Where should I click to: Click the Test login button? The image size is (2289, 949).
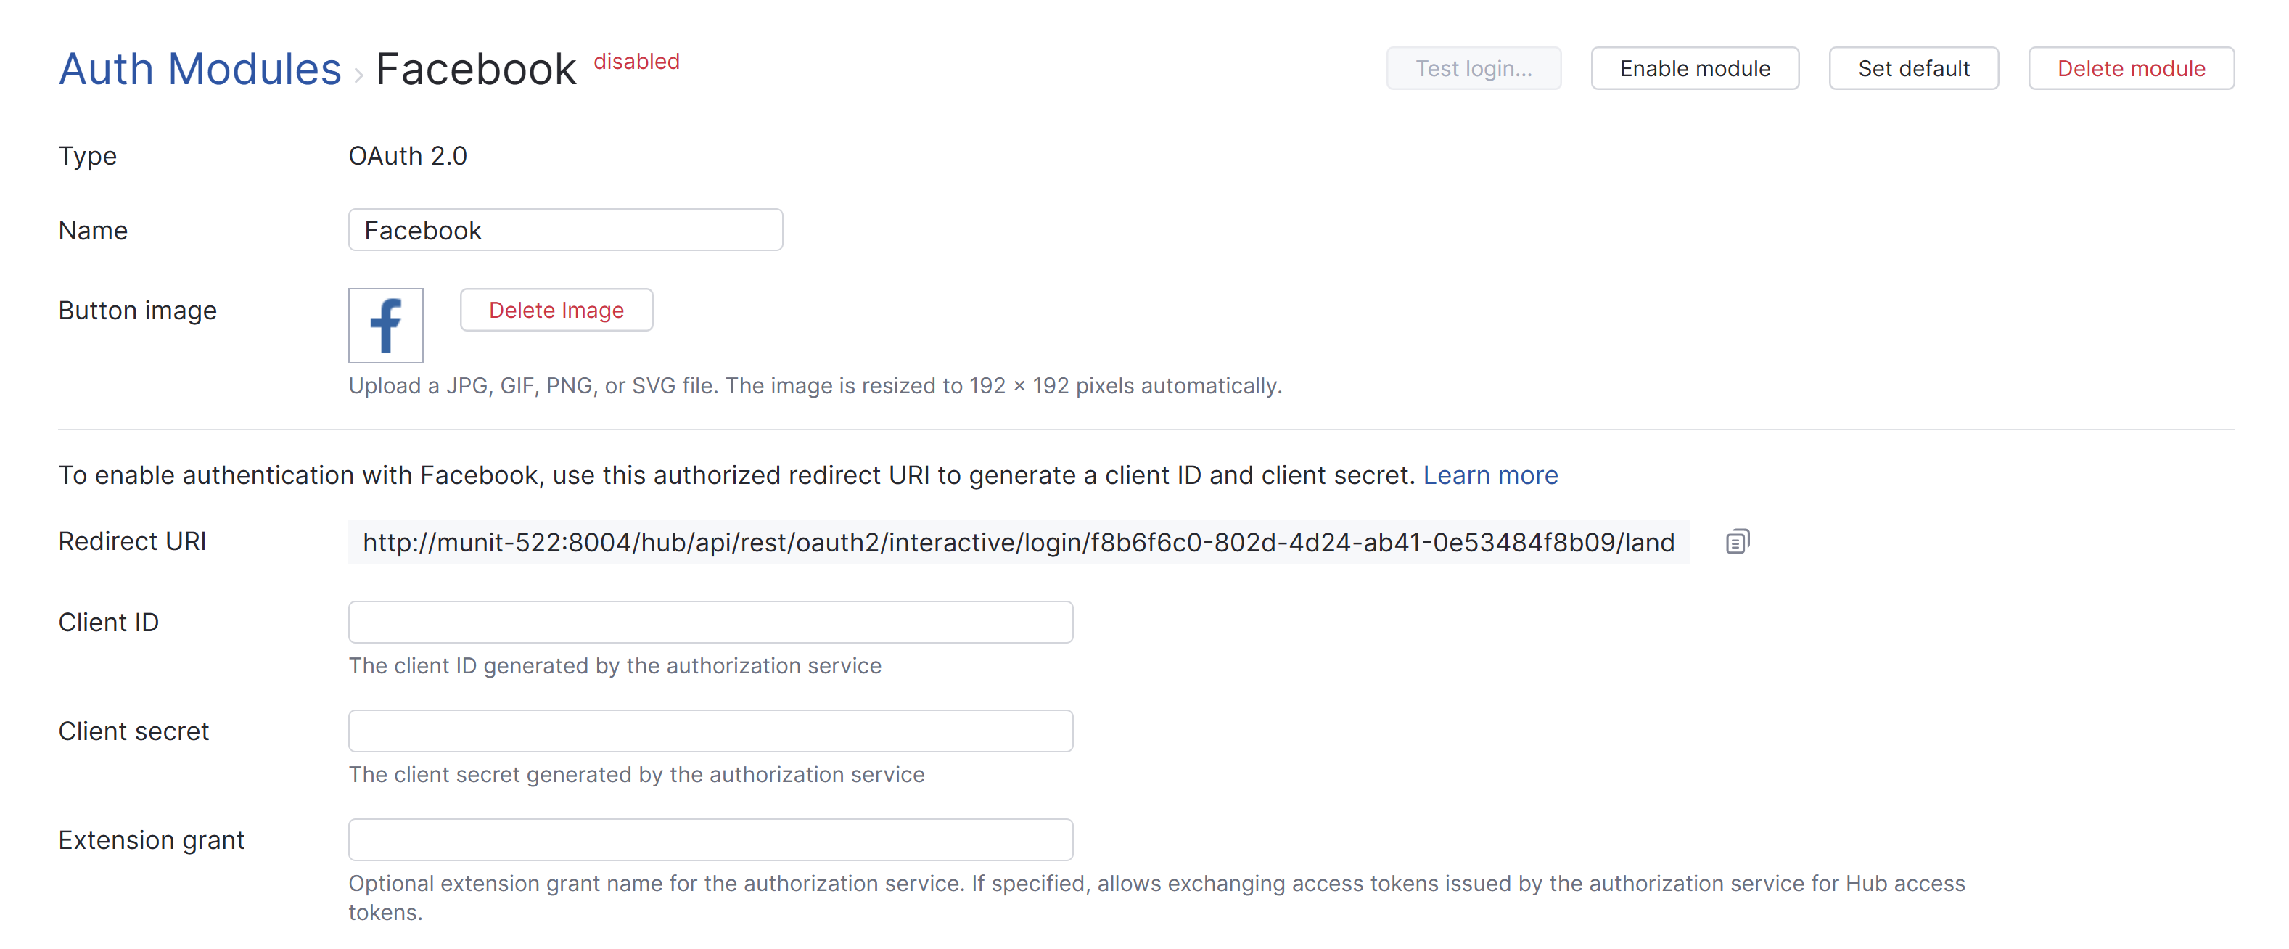click(x=1472, y=68)
